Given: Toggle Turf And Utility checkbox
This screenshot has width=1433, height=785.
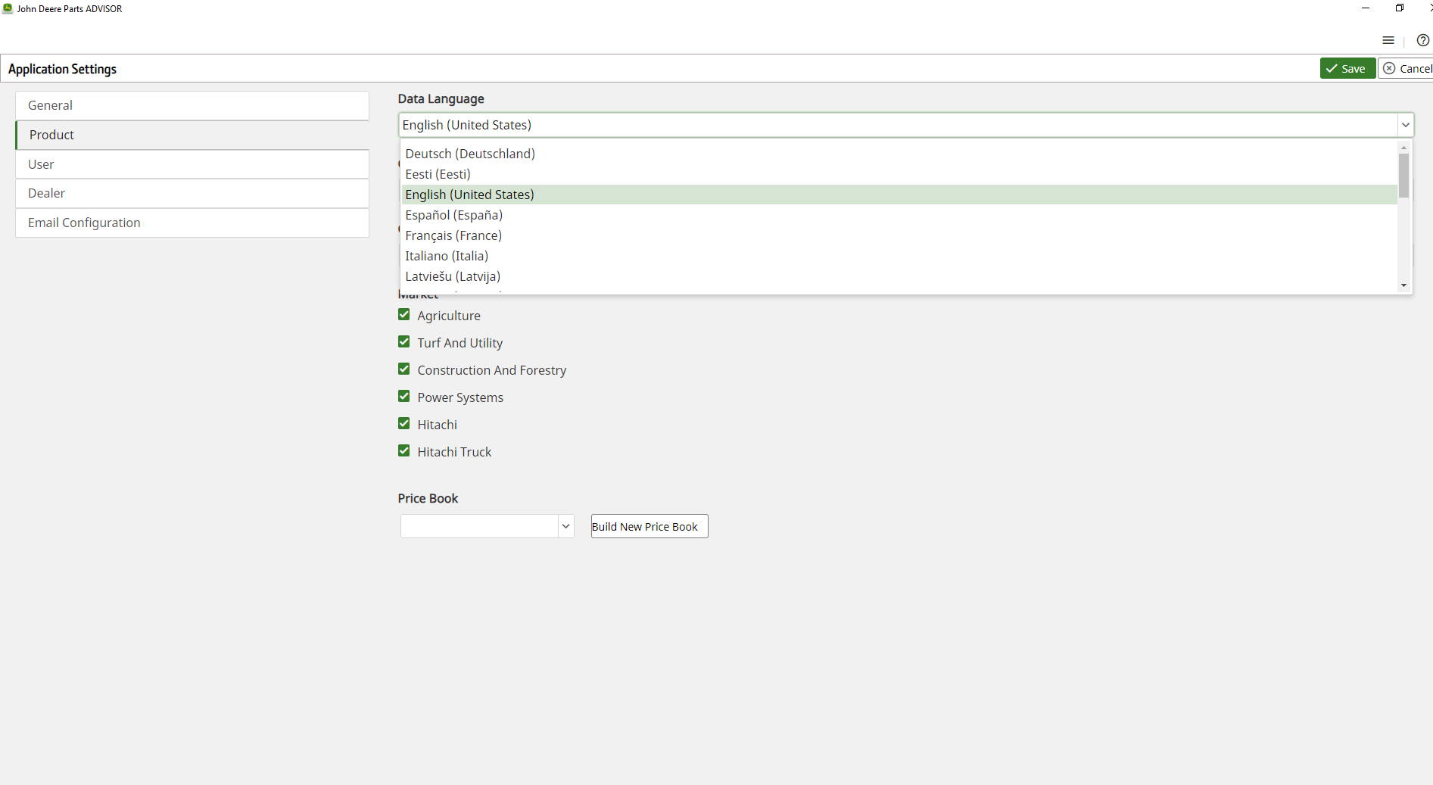Looking at the screenshot, I should (x=404, y=342).
